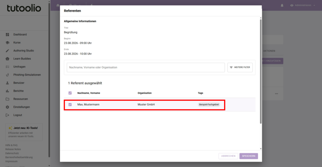
Task: Click the 23.08.2026 - 10:00 Uhr end value
Action: point(78,54)
